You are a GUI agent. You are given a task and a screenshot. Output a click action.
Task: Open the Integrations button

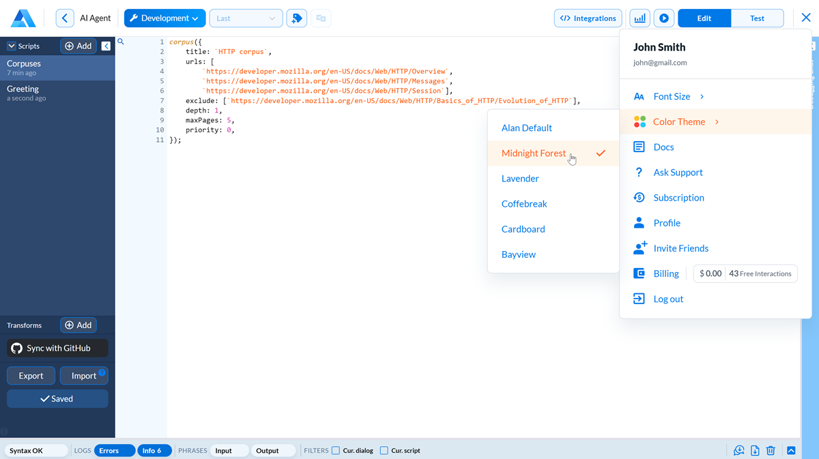point(588,18)
